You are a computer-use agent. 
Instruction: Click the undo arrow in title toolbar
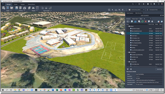[133, 4]
